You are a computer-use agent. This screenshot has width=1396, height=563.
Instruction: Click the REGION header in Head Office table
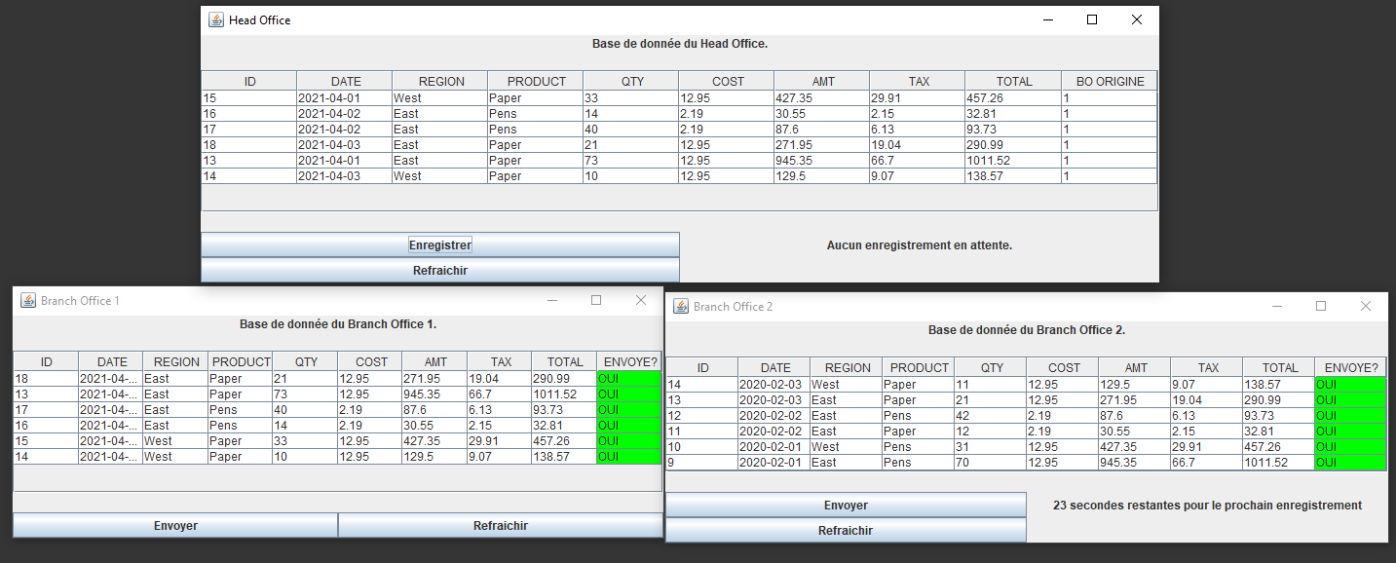pyautogui.click(x=440, y=82)
